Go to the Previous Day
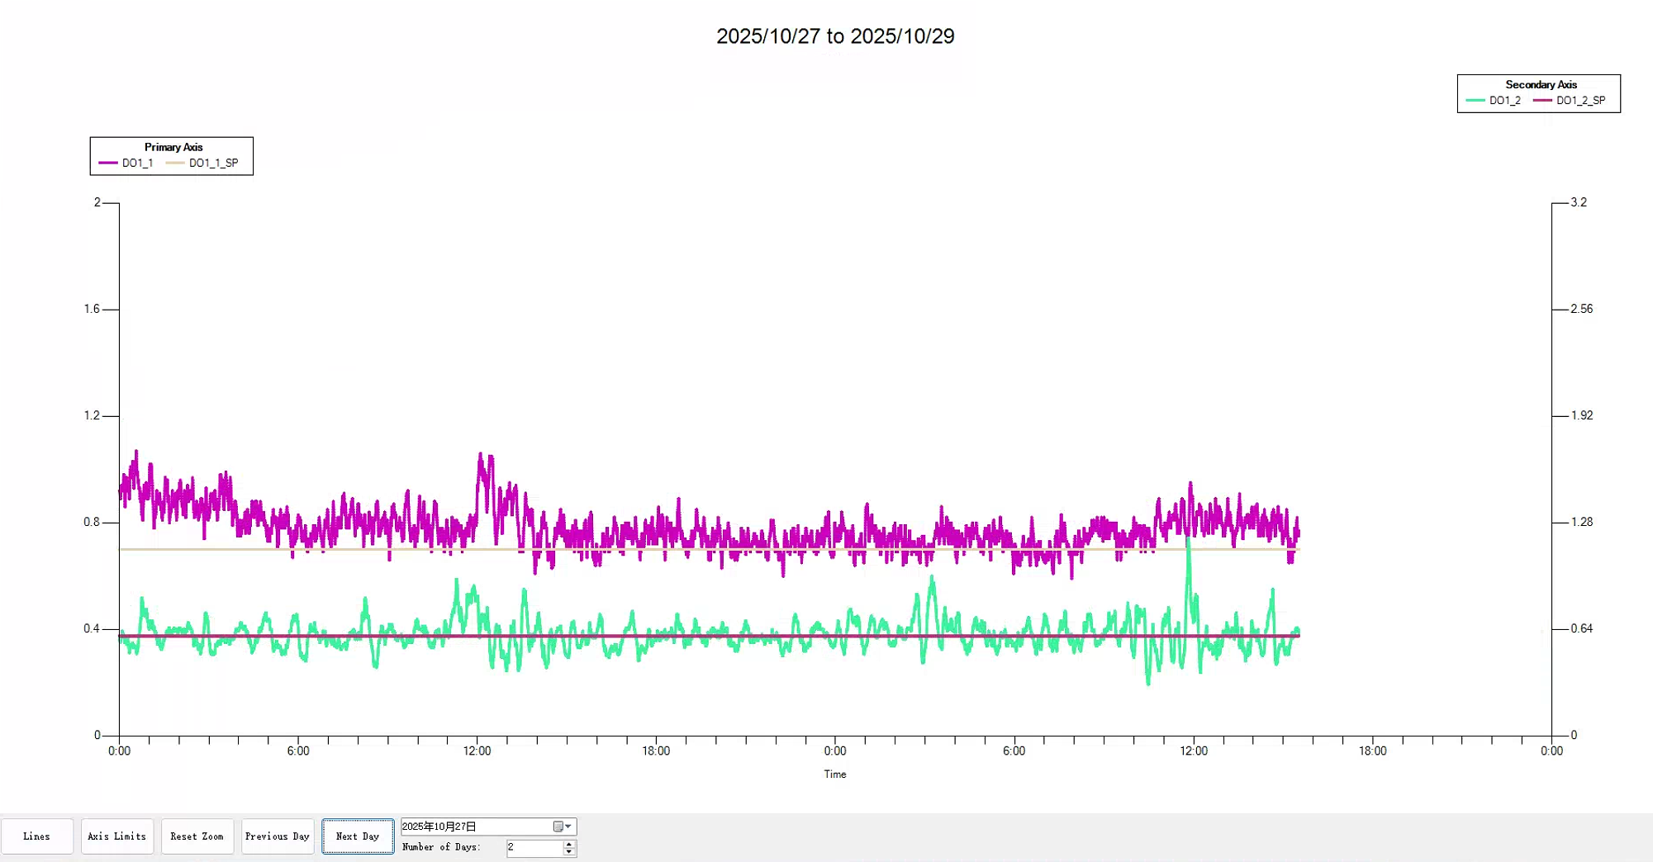Image resolution: width=1653 pixels, height=862 pixels. 278,836
